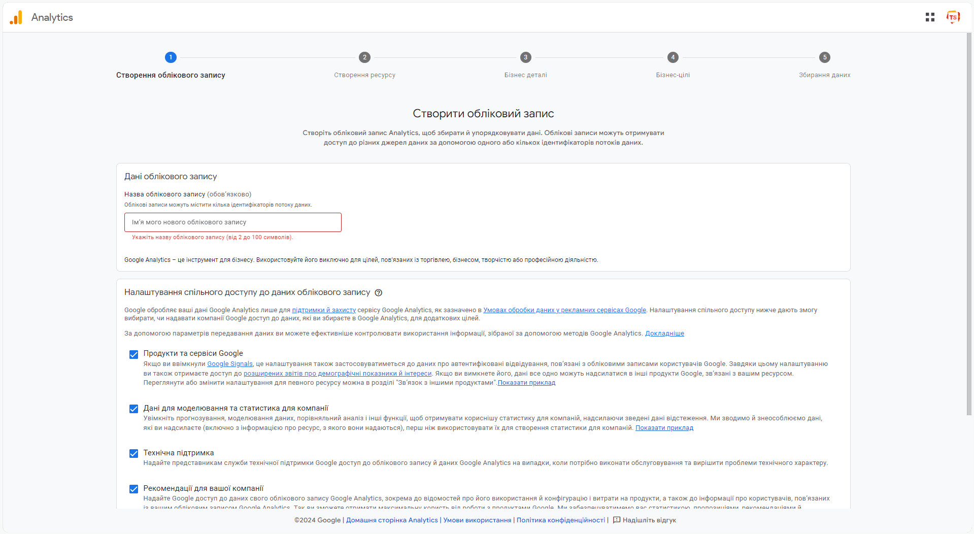Image resolution: width=974 pixels, height=534 pixels.
Task: Click the Analytics logo icon
Action: tap(16, 17)
